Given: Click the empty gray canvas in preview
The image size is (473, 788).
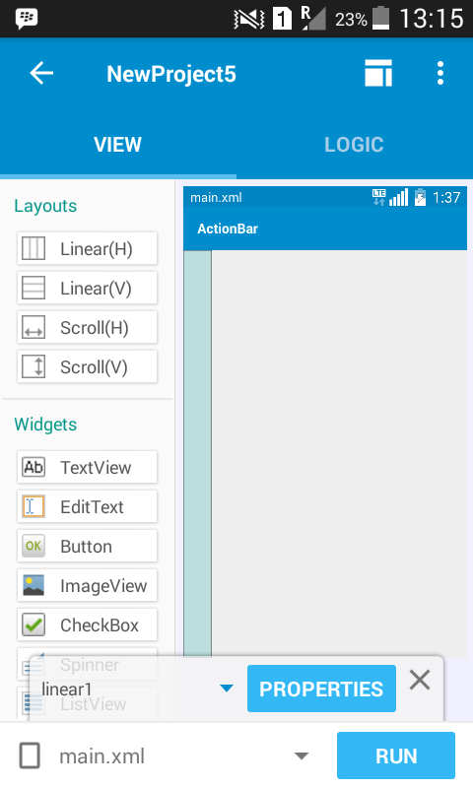Looking at the screenshot, I should 339,453.
